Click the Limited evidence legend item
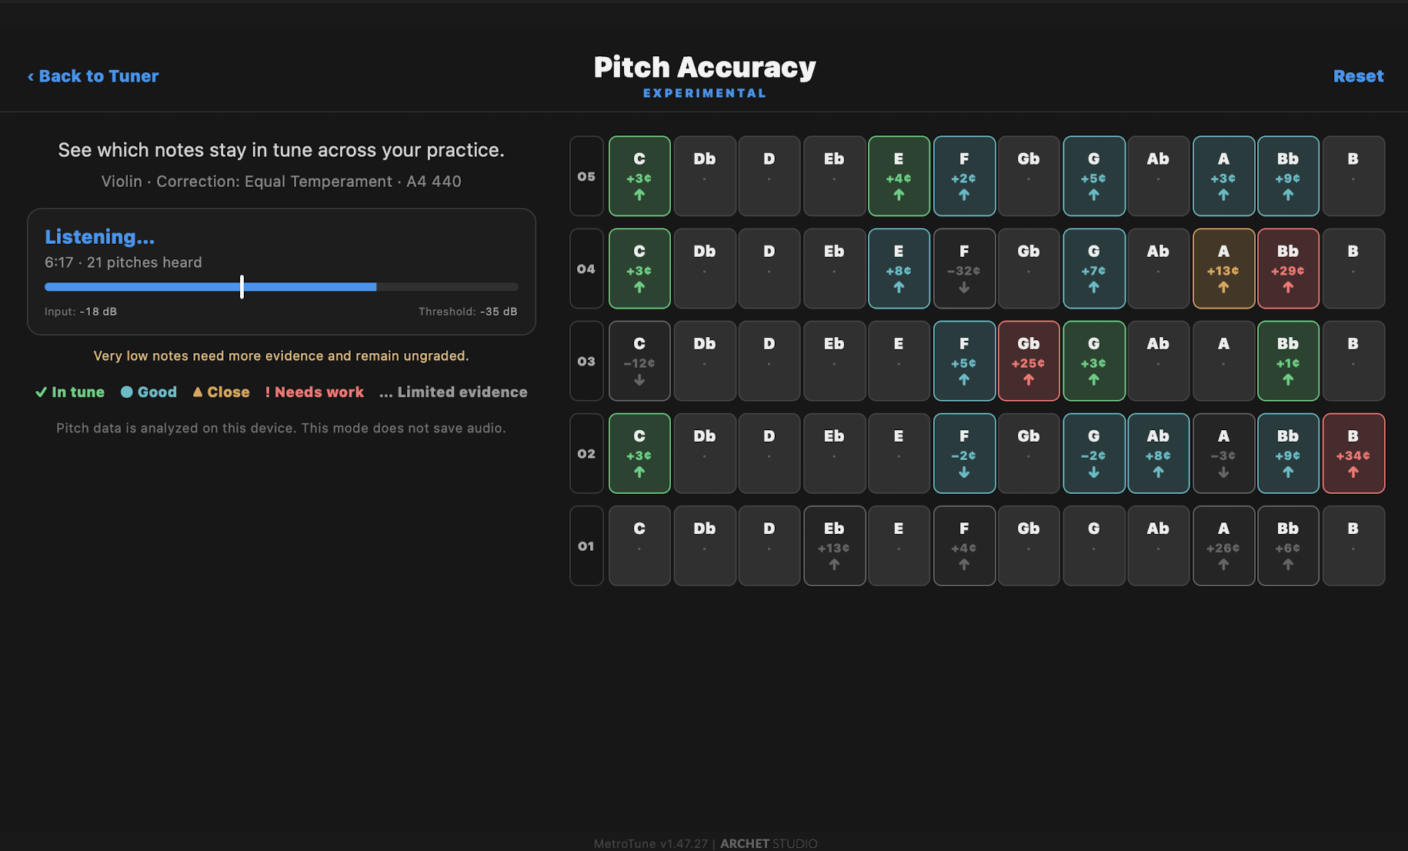This screenshot has width=1408, height=851. point(453,392)
